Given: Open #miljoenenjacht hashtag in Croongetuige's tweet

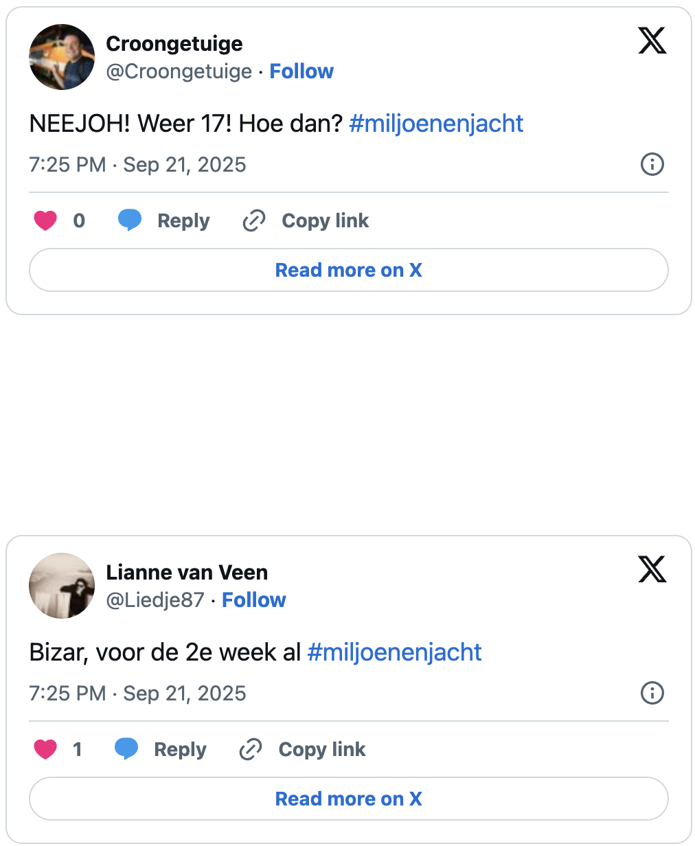Looking at the screenshot, I should [x=436, y=124].
